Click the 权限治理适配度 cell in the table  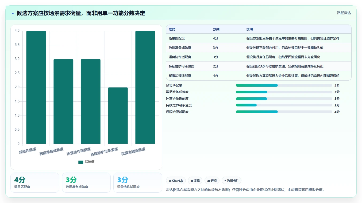point(180,76)
